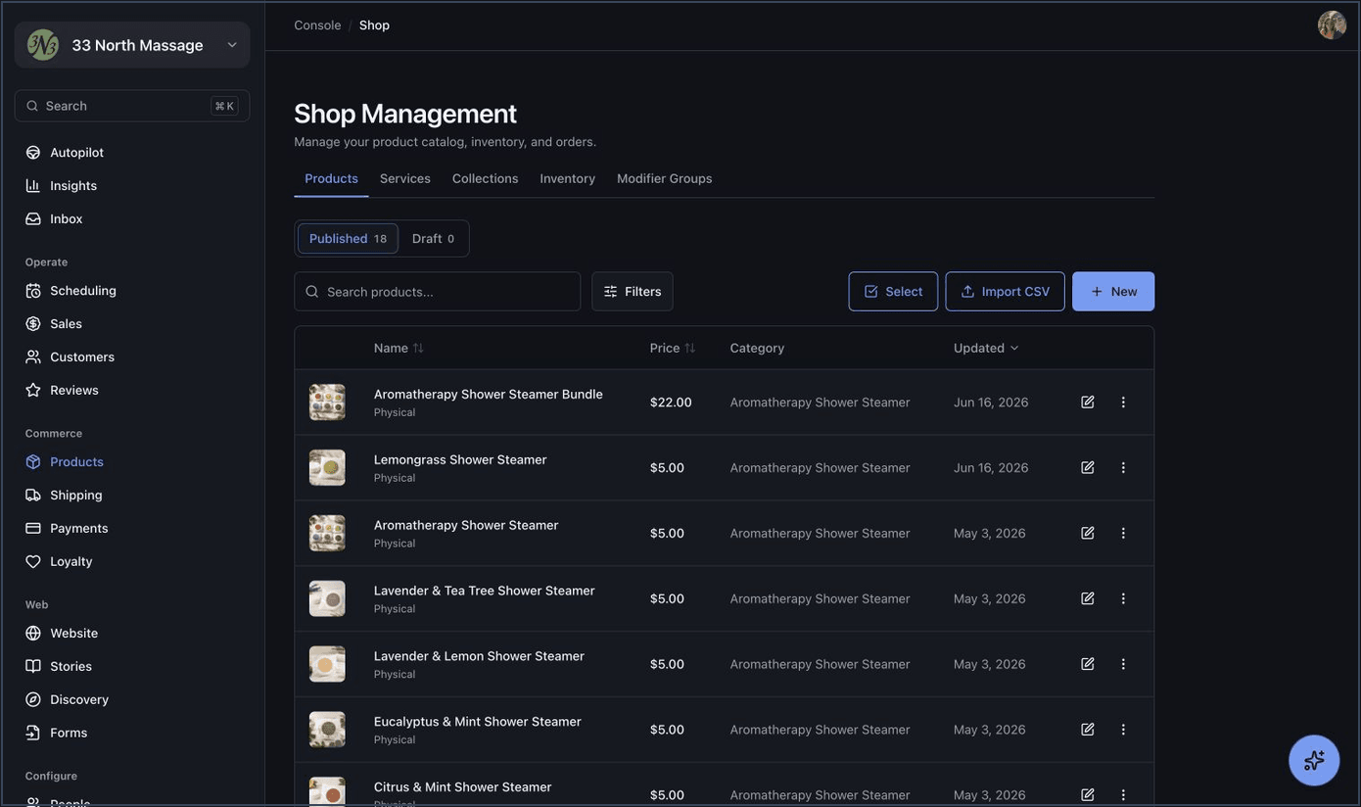Switch to the Services tab
Screen dimensions: 1361x807
click(x=405, y=179)
